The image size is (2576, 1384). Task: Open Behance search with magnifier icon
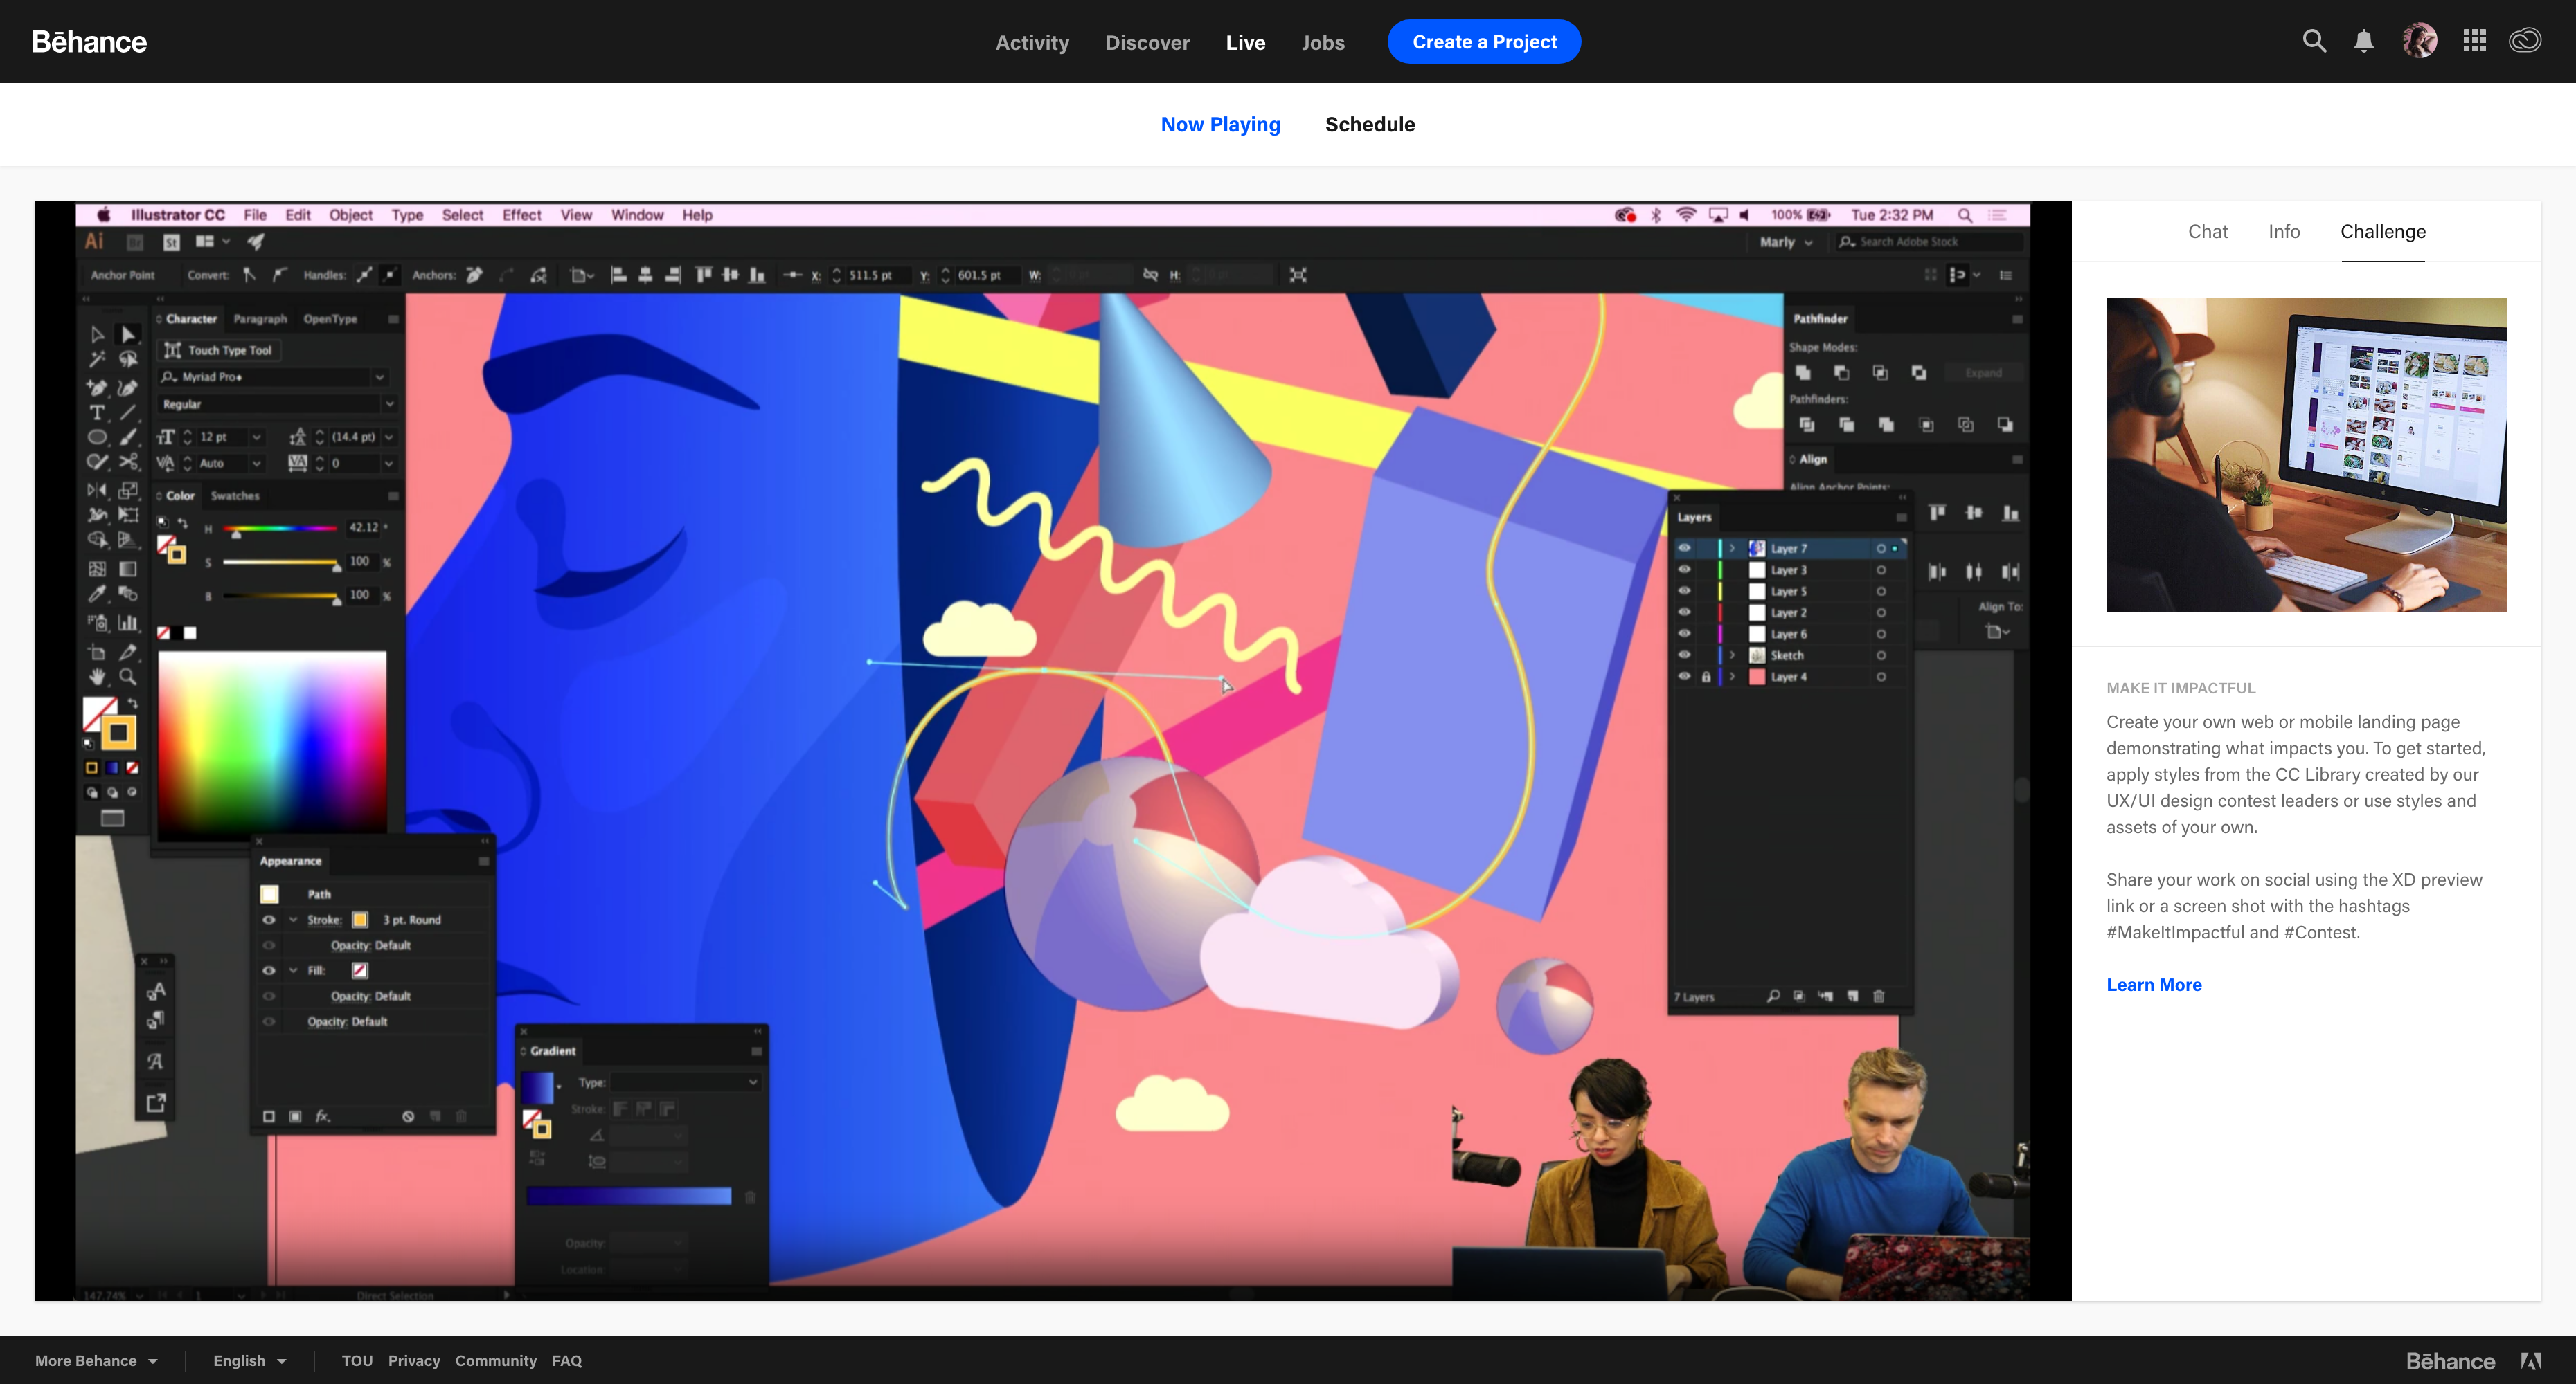coord(2313,41)
